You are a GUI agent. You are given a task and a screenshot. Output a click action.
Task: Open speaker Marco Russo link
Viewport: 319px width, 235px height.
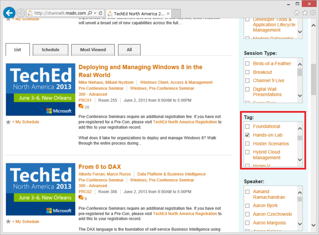point(119,174)
